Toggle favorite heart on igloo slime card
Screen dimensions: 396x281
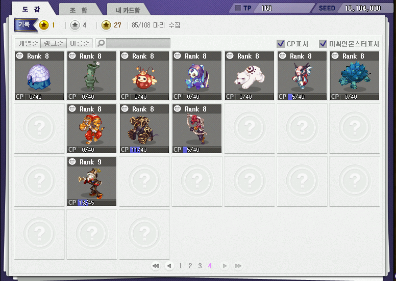(x=20, y=56)
